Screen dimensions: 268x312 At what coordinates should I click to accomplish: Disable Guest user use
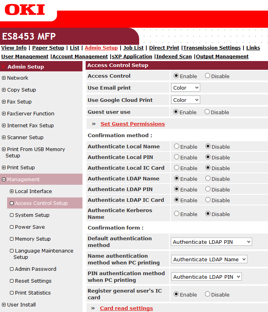207,112
